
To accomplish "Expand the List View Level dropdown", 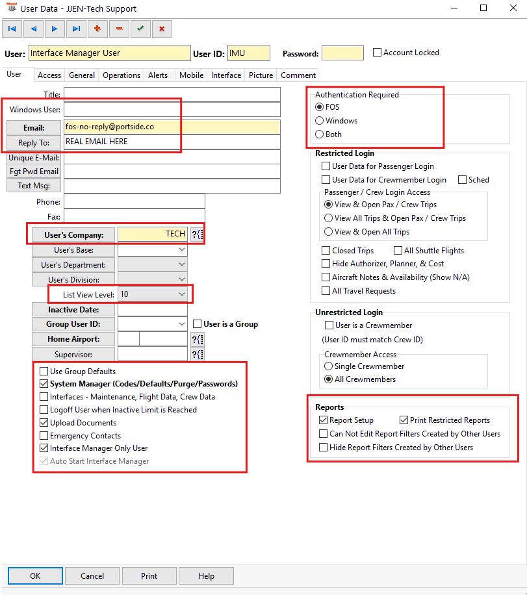I will point(181,295).
